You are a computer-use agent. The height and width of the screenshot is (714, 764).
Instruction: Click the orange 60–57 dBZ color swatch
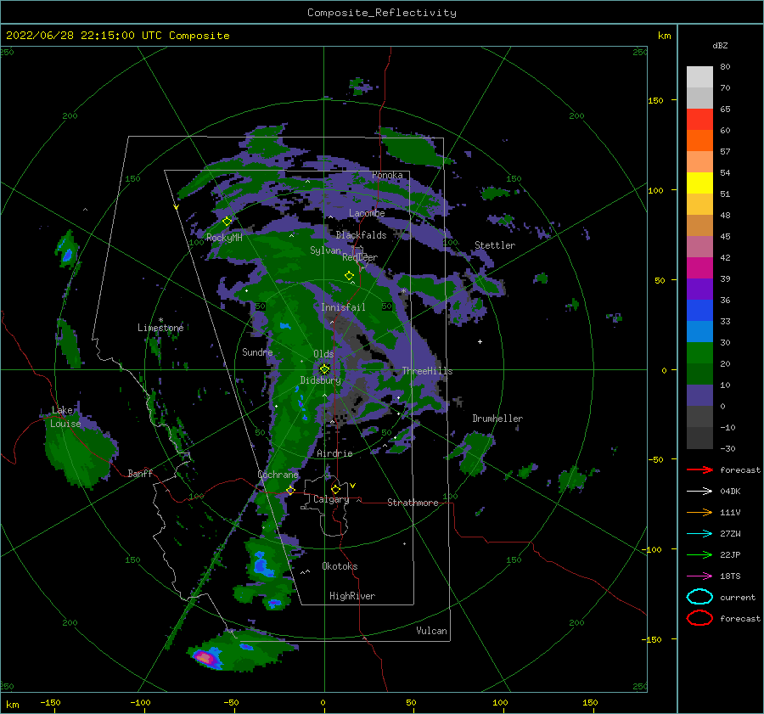pyautogui.click(x=699, y=141)
